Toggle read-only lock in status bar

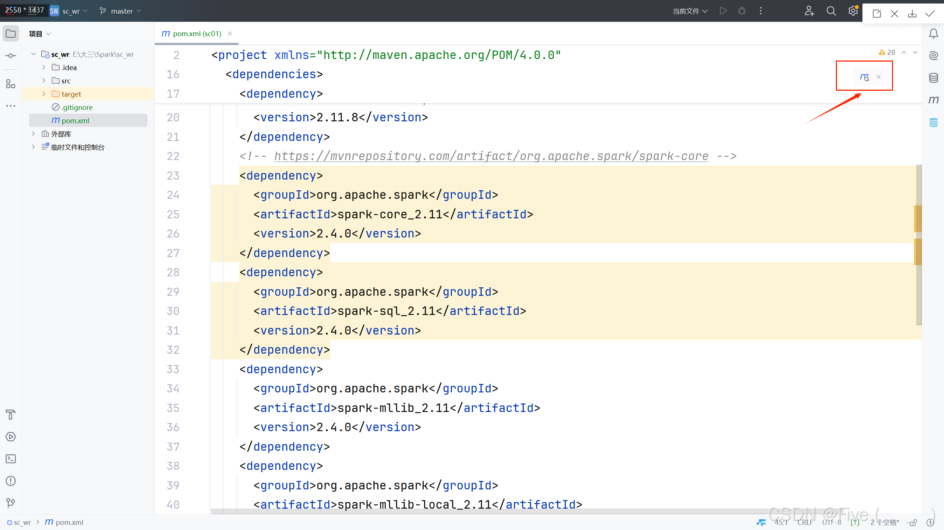pyautogui.click(x=913, y=522)
